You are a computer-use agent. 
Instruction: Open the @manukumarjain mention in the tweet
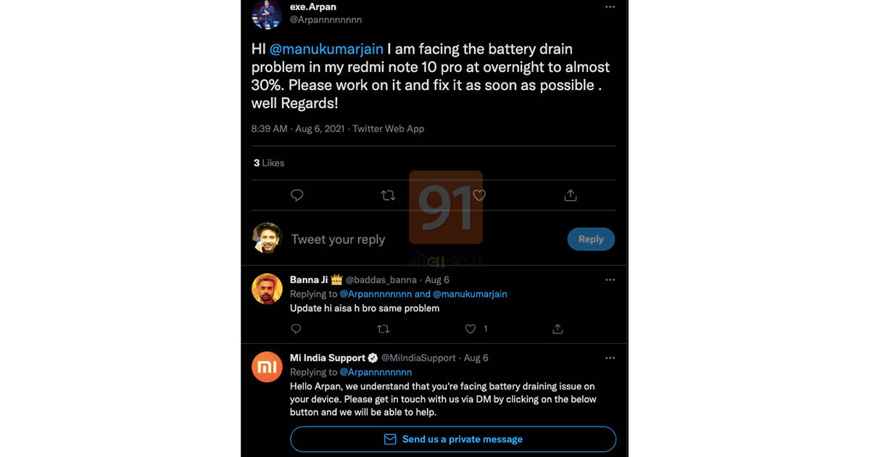point(326,49)
